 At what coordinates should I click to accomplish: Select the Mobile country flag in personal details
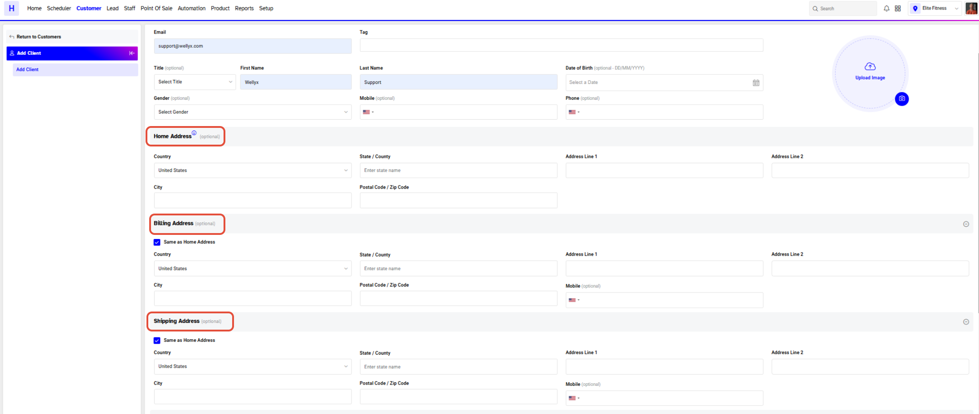point(366,112)
